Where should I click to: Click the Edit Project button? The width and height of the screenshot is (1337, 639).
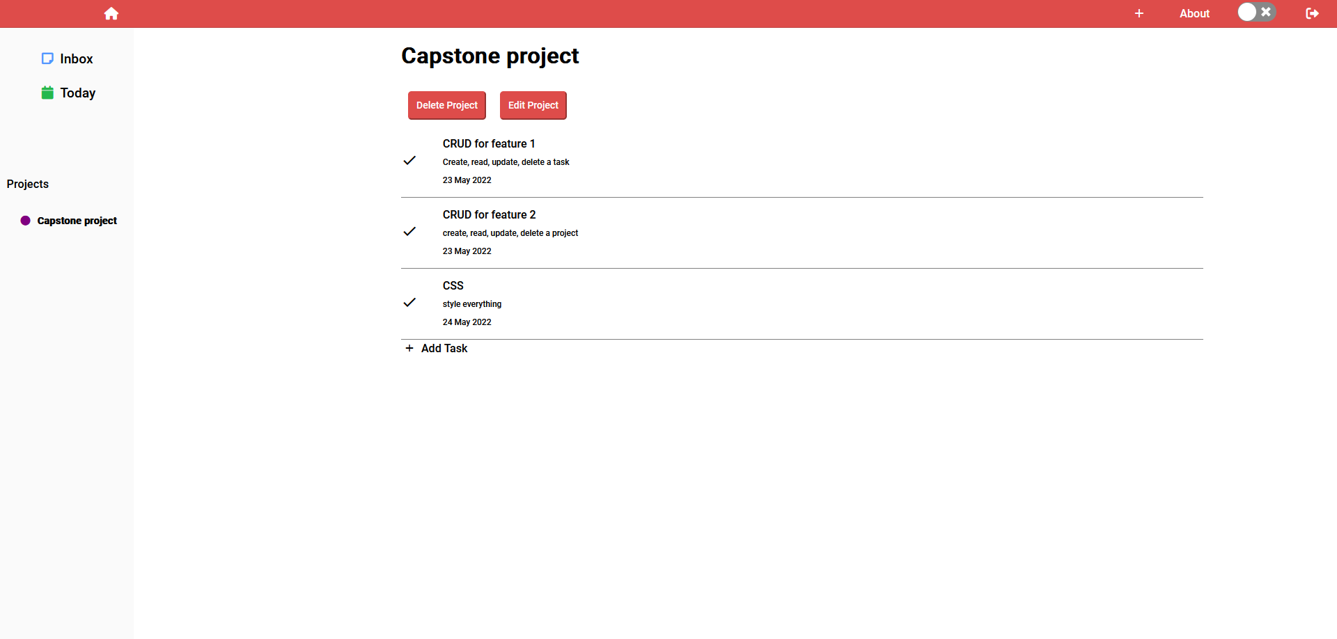[x=533, y=105]
